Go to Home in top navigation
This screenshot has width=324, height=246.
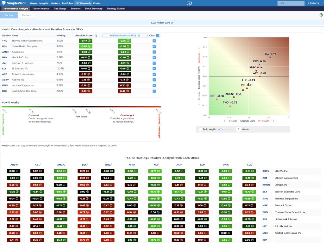tap(34, 3)
